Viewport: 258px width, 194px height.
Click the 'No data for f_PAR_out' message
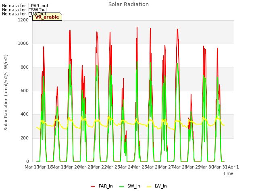coord(25,6)
